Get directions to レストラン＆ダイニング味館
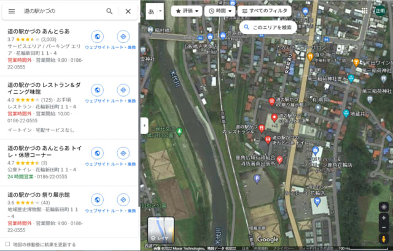The width and height of the screenshot is (393, 251). point(123,90)
